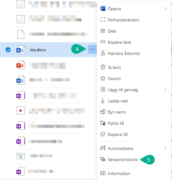The image size is (172, 180).
Task: Click the three-dots button beside iex.docx
Action: pyautogui.click(x=92, y=49)
